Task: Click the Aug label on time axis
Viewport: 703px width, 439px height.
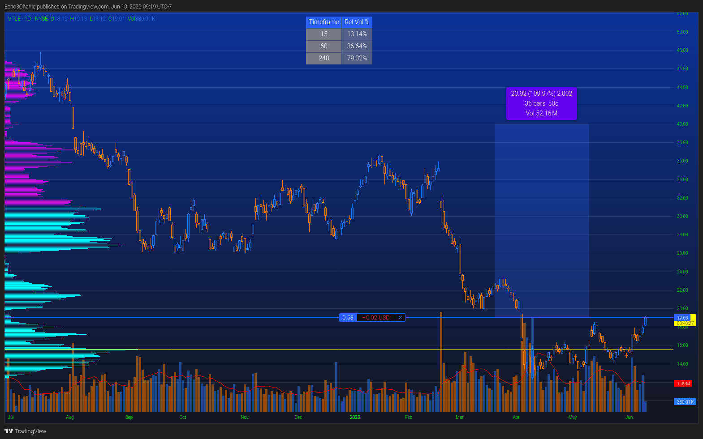Action: pos(70,417)
